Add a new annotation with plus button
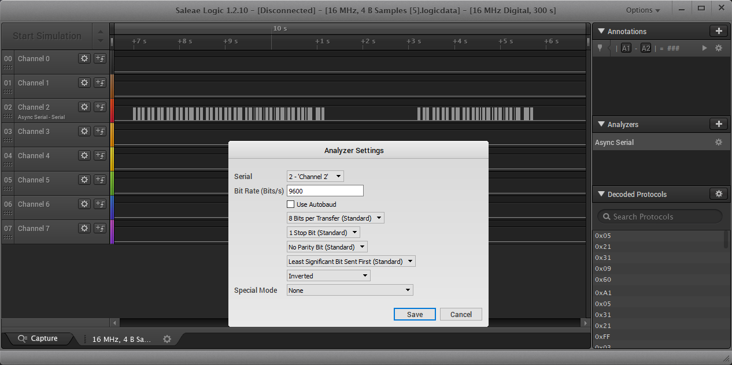732x365 pixels. [x=719, y=31]
